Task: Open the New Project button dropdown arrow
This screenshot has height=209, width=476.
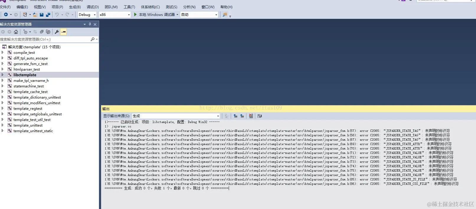Action: click(30, 14)
